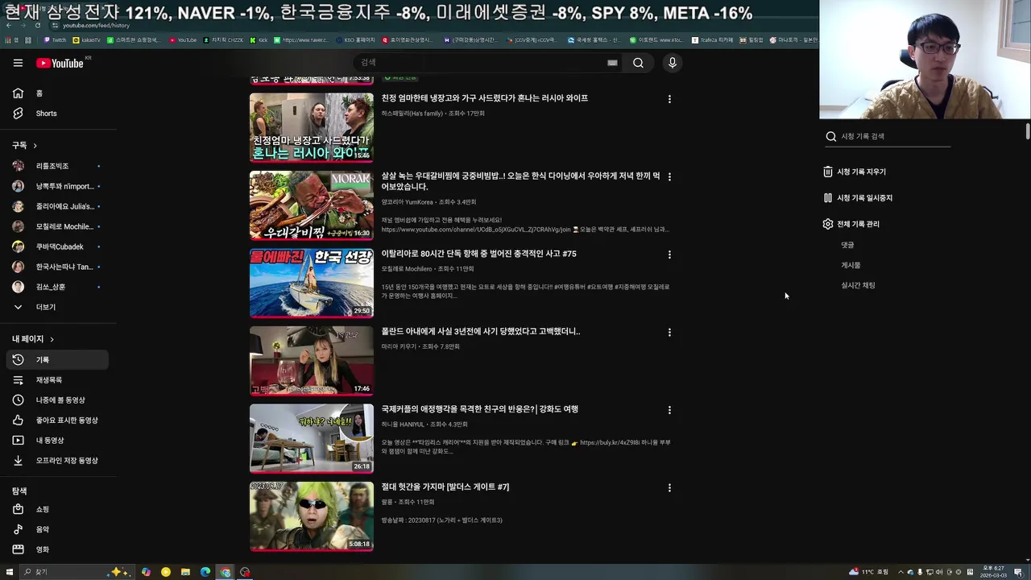Open the 낭뽁투콰 subscription channel
Screen dimensions: 1031x580
point(56,186)
